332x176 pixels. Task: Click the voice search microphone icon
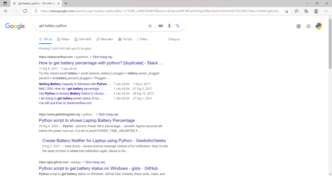(169, 26)
